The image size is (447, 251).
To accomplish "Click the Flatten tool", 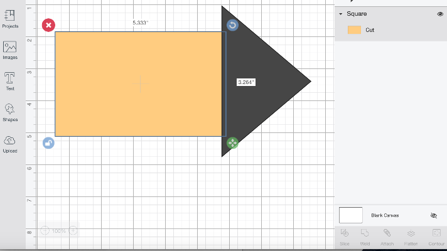I will tap(411, 237).
